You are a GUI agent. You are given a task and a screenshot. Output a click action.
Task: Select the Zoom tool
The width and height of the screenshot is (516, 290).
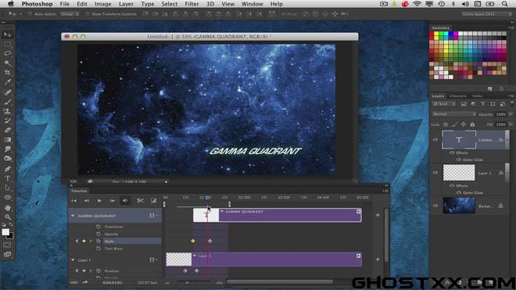click(8, 217)
